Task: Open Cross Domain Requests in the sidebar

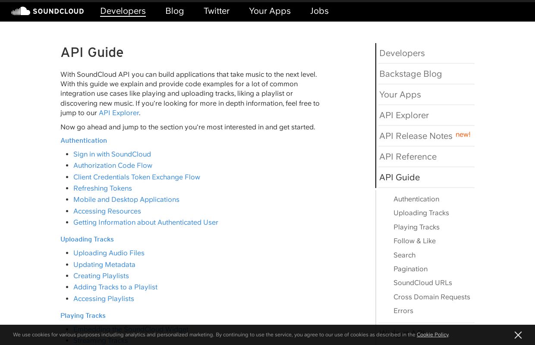Action: tap(432, 297)
